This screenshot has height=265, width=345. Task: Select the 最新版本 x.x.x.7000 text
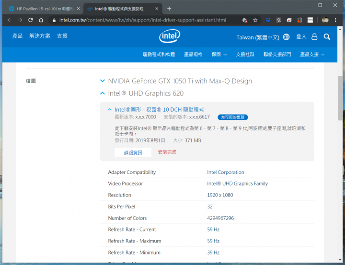[x=135, y=117]
